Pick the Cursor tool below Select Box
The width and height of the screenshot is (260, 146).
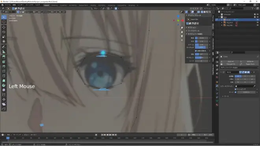pyautogui.click(x=4, y=22)
